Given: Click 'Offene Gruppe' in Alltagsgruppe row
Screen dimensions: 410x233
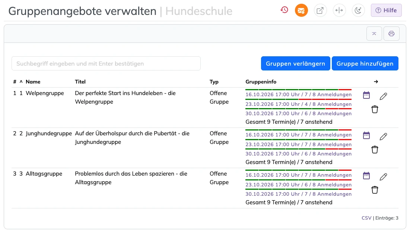Looking at the screenshot, I should coord(219,178).
